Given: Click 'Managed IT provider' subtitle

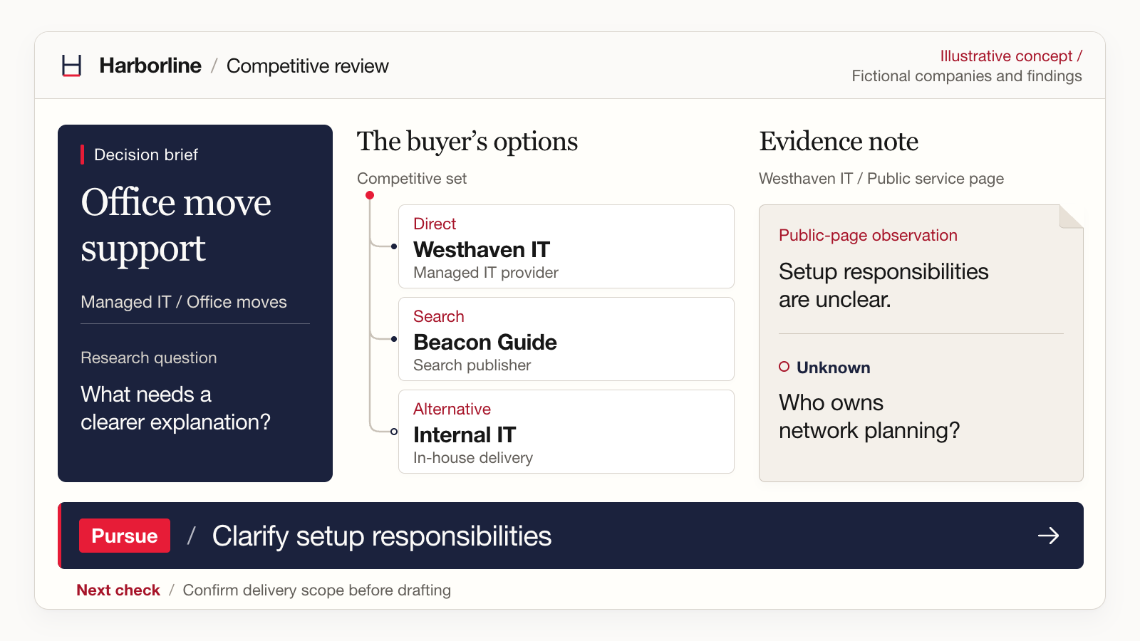Looking at the screenshot, I should pyautogui.click(x=486, y=273).
